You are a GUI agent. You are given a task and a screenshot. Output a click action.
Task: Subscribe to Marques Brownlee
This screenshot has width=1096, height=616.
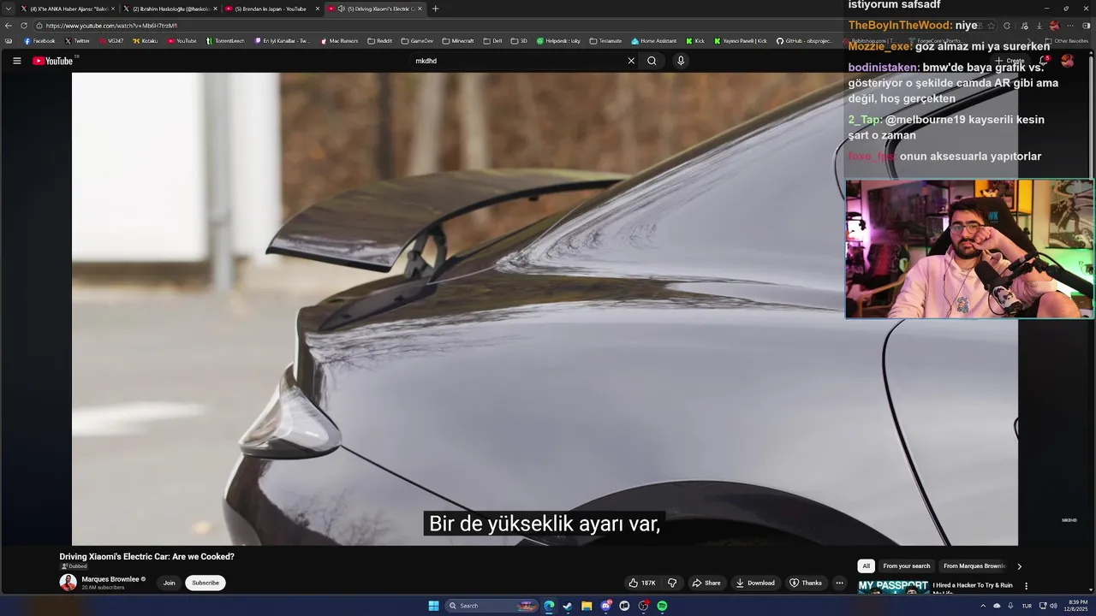(205, 583)
